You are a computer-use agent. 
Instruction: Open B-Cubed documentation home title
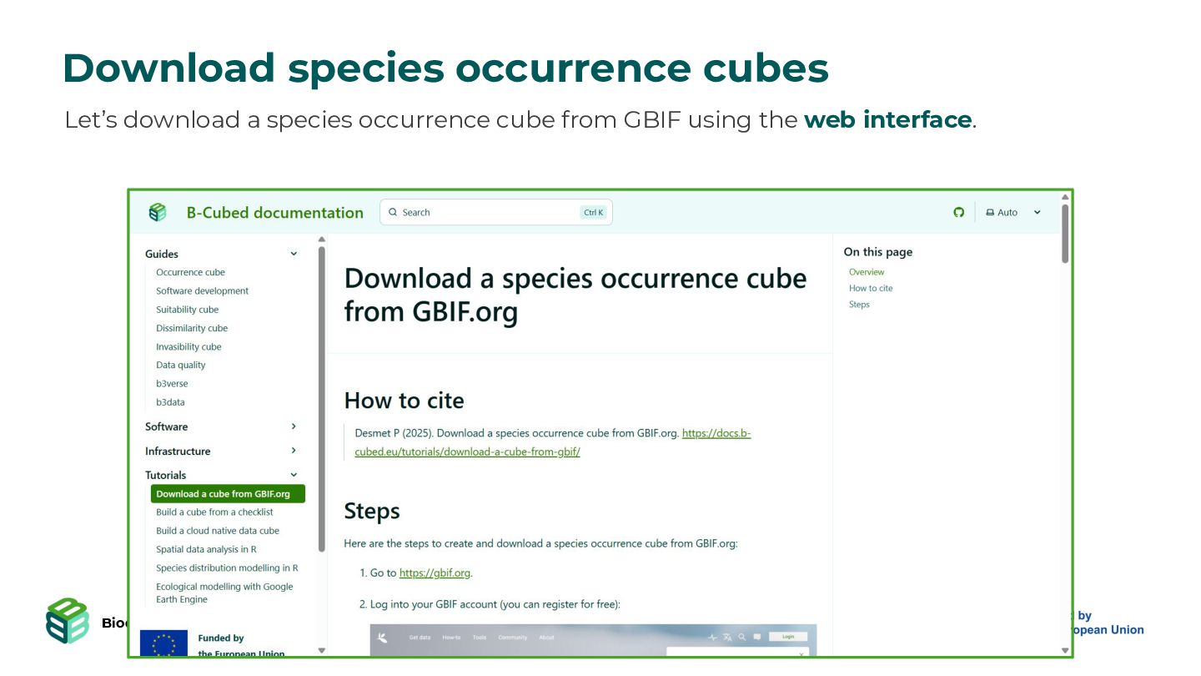point(274,212)
